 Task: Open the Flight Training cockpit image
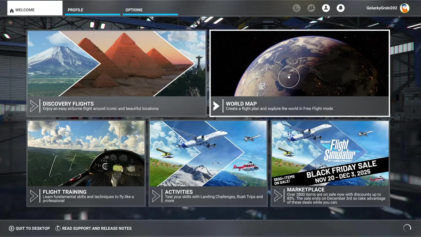(x=86, y=153)
